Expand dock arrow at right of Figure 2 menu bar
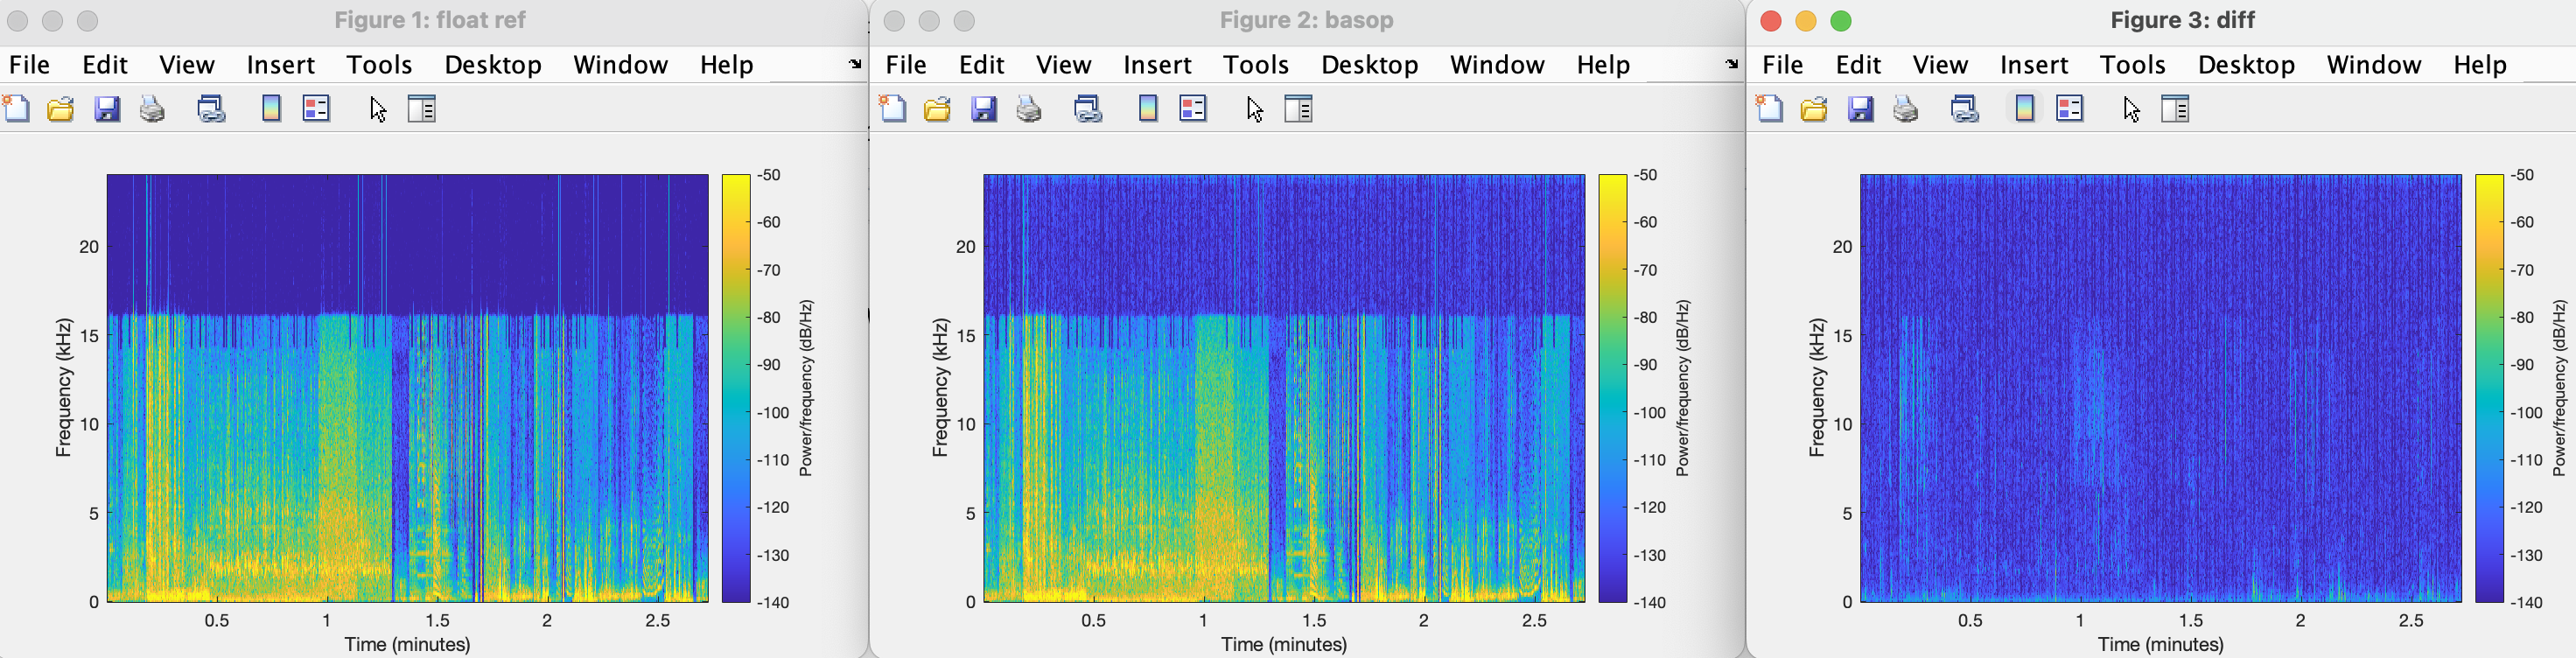Image resolution: width=2576 pixels, height=658 pixels. click(1732, 64)
